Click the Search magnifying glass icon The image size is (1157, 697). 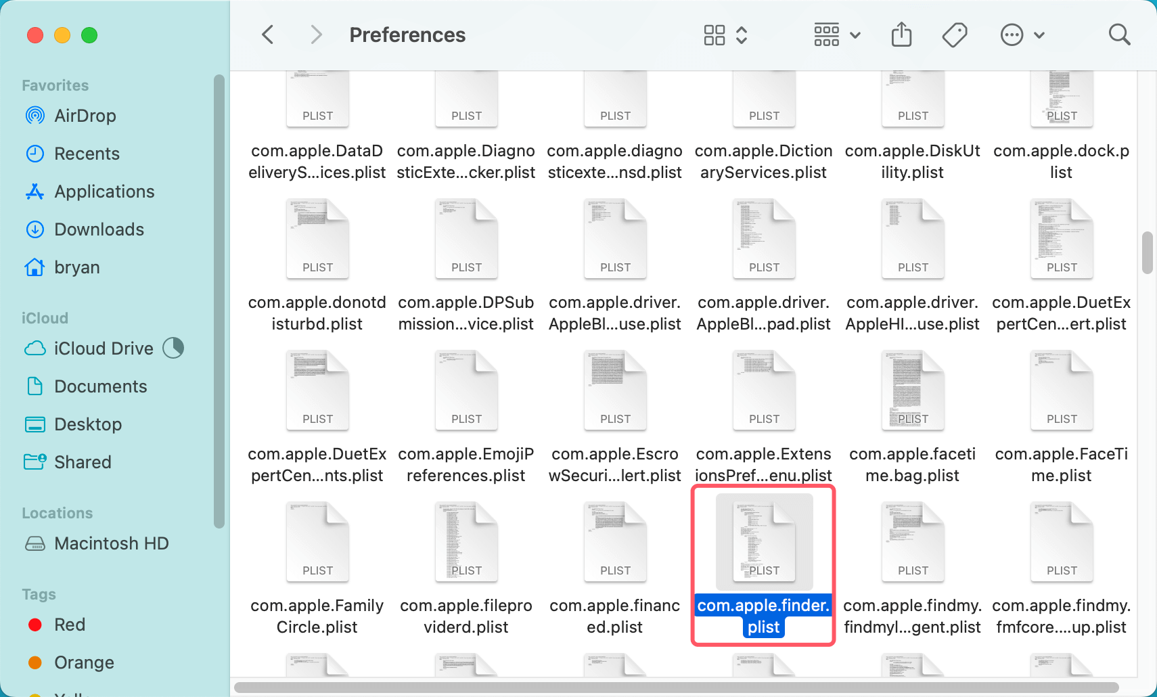[x=1119, y=35]
